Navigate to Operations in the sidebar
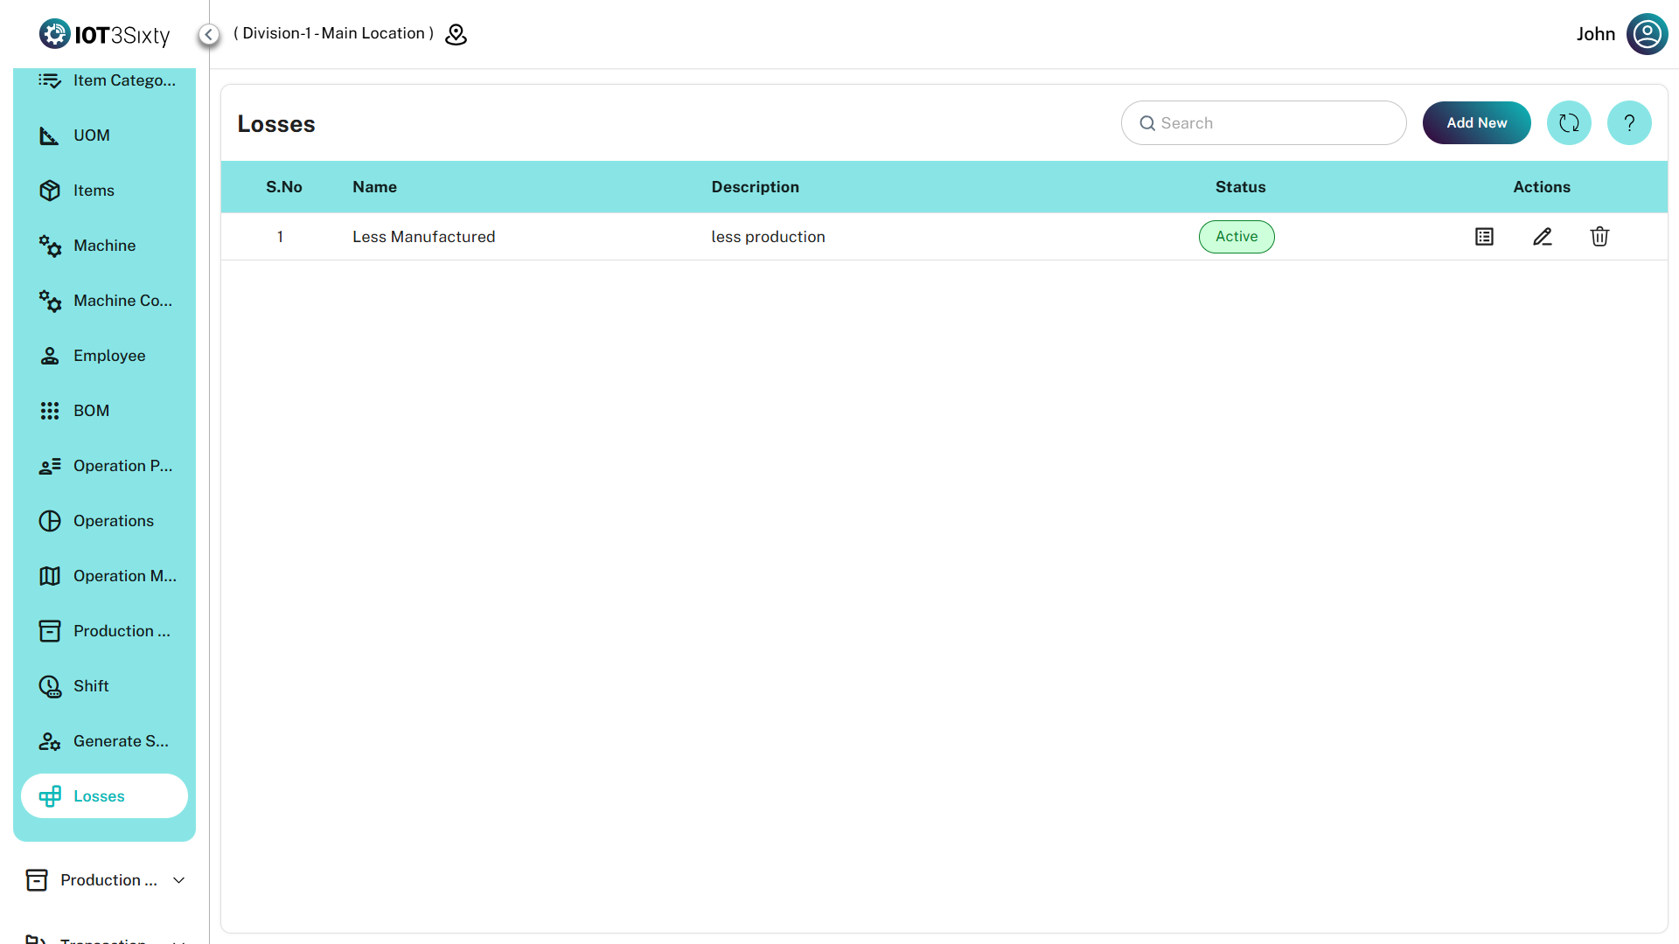Image resolution: width=1679 pixels, height=944 pixels. [113, 521]
